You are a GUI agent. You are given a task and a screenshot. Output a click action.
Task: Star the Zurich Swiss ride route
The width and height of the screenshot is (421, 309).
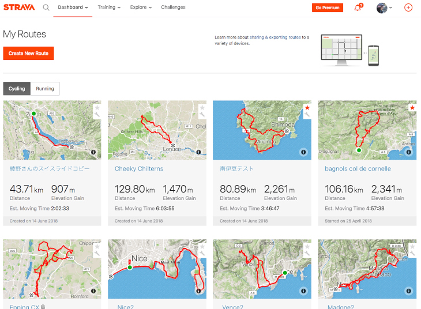click(x=97, y=108)
